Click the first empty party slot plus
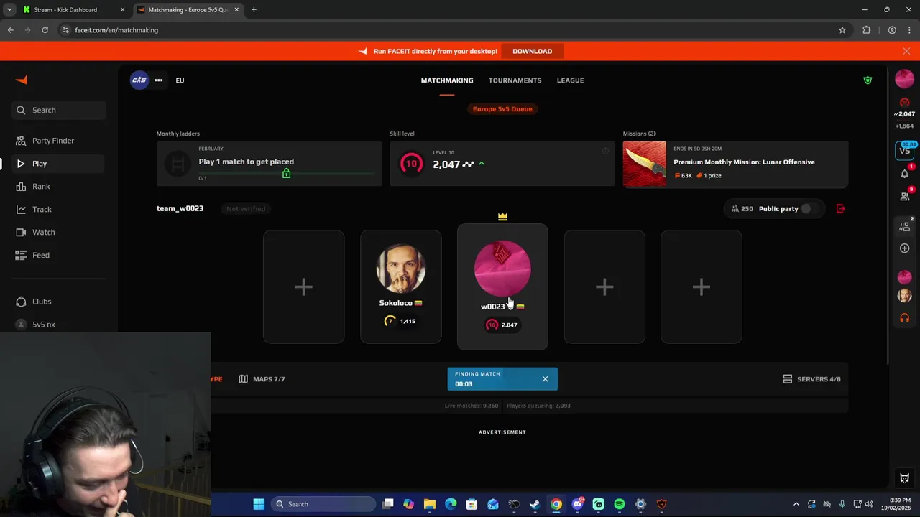The height and width of the screenshot is (517, 920). point(303,287)
